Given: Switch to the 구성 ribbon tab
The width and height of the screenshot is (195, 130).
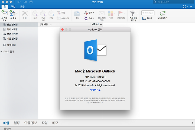Looking at the screenshot, I should click(x=13, y=7).
